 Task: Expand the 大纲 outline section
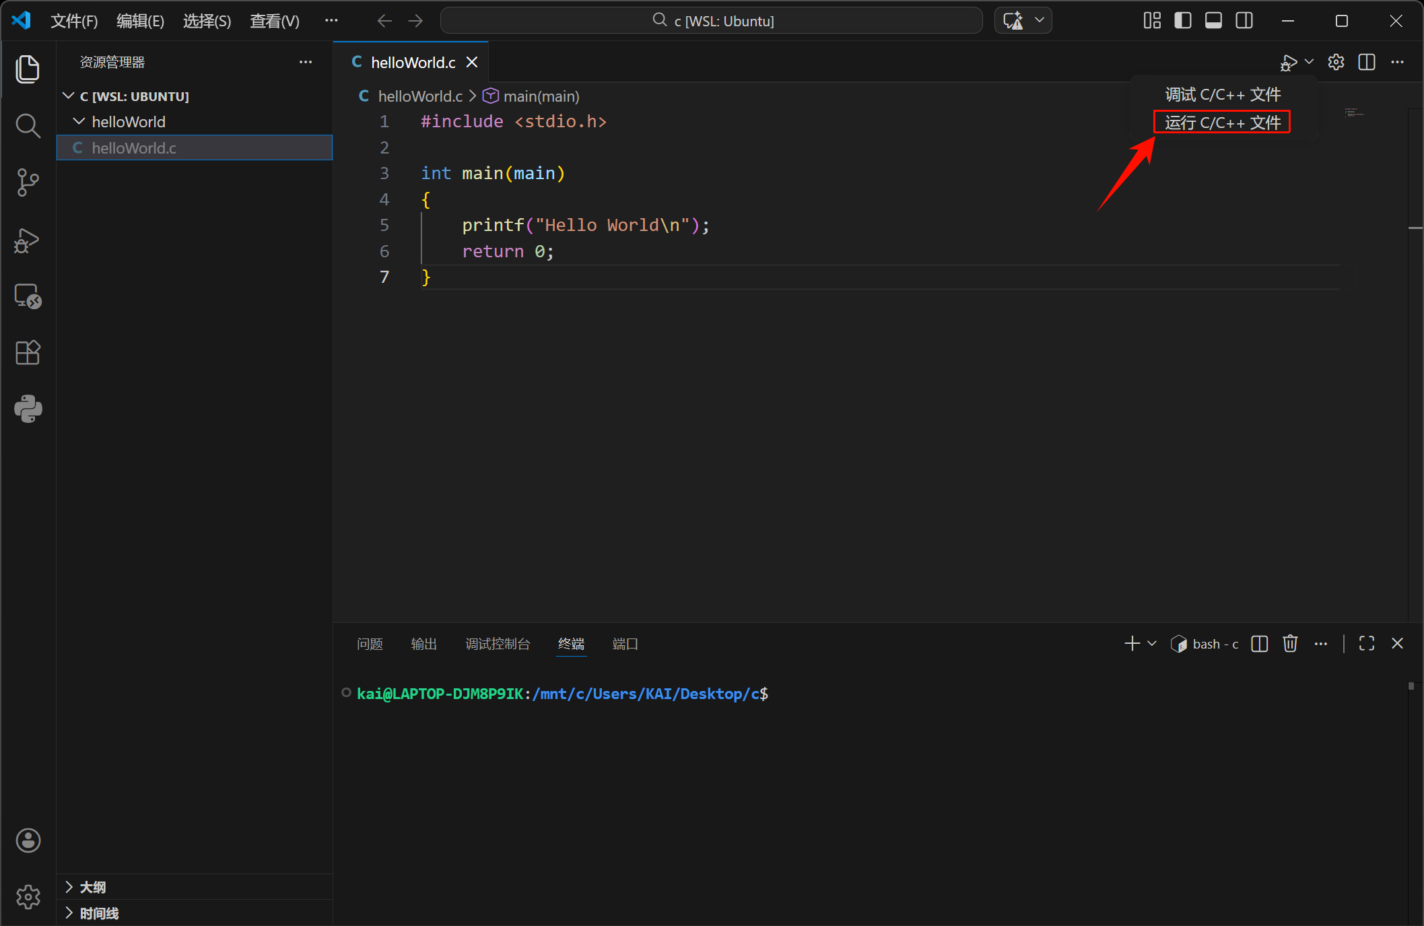92,887
